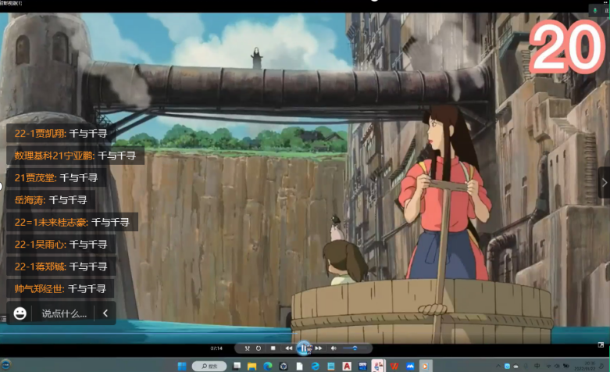Collapse the chat panel with left chevron
Viewport: 610px width, 372px height.
105,313
